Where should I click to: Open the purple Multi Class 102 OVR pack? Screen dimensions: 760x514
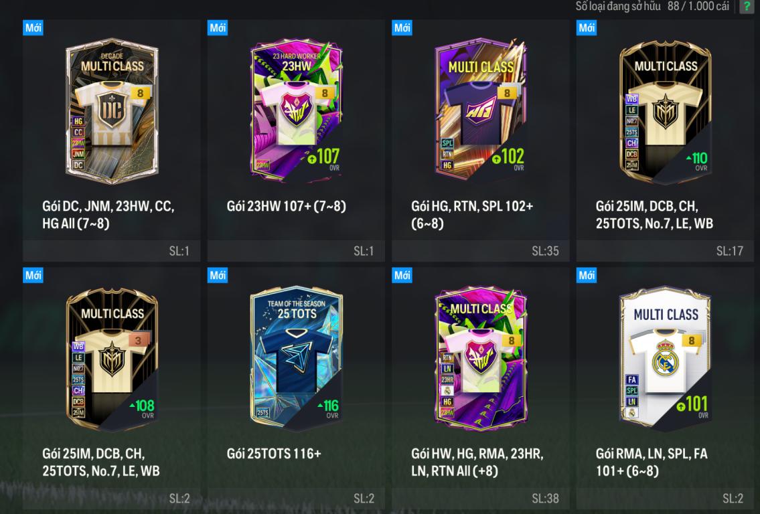(480, 110)
